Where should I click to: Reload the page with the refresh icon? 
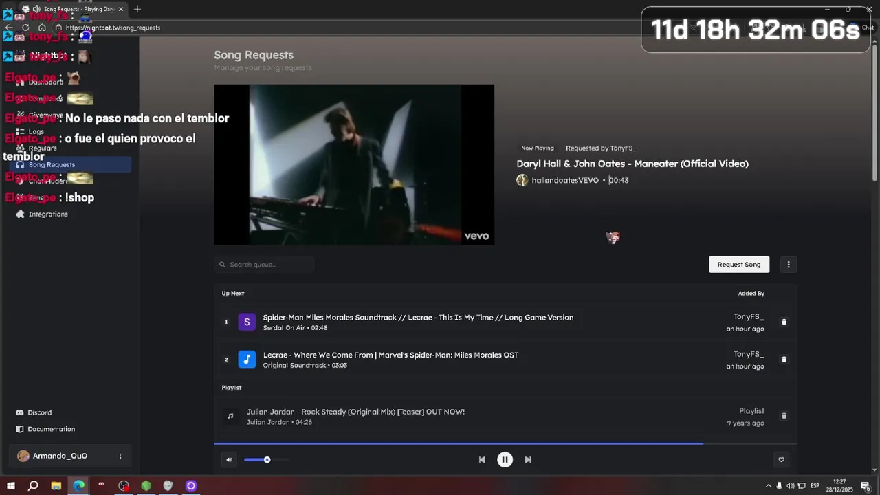point(25,27)
